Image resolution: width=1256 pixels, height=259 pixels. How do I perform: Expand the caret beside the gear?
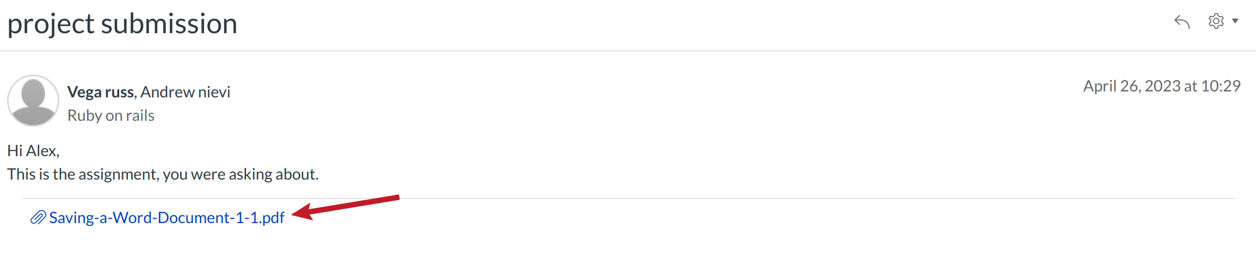pyautogui.click(x=1235, y=21)
